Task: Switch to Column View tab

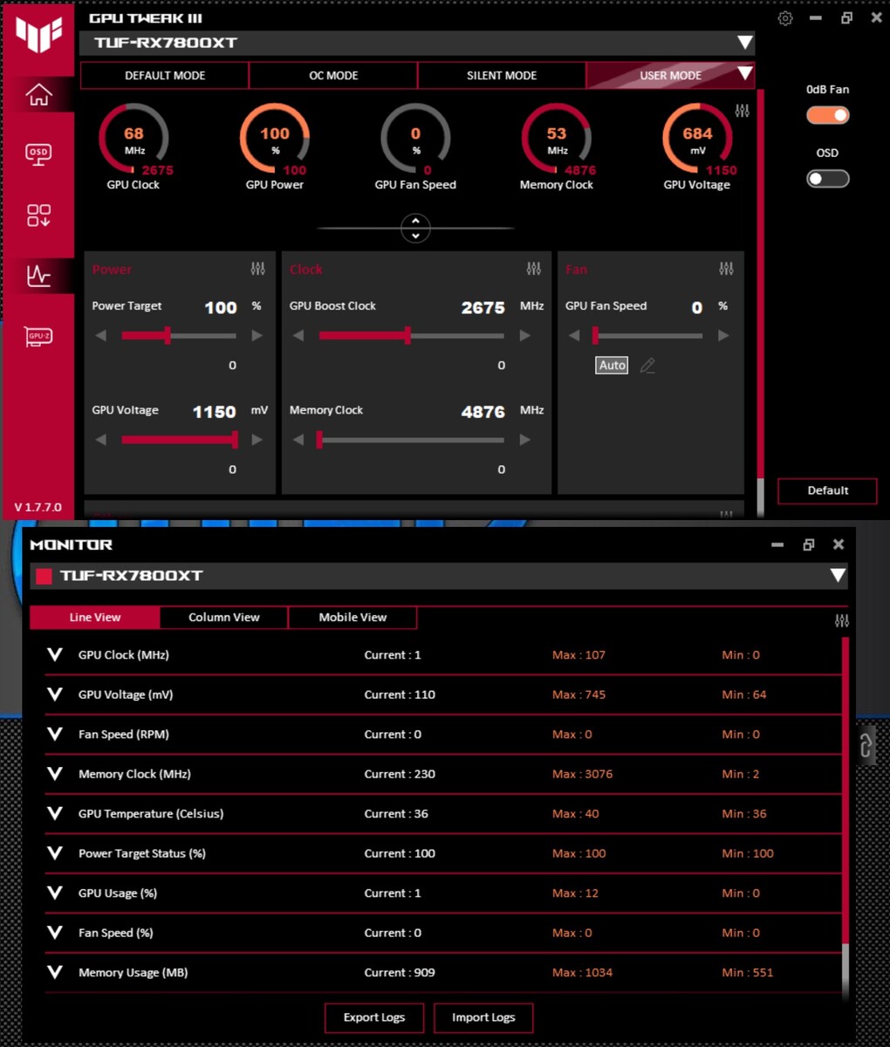Action: (224, 617)
